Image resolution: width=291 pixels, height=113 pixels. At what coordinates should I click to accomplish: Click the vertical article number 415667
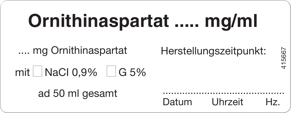(283, 58)
